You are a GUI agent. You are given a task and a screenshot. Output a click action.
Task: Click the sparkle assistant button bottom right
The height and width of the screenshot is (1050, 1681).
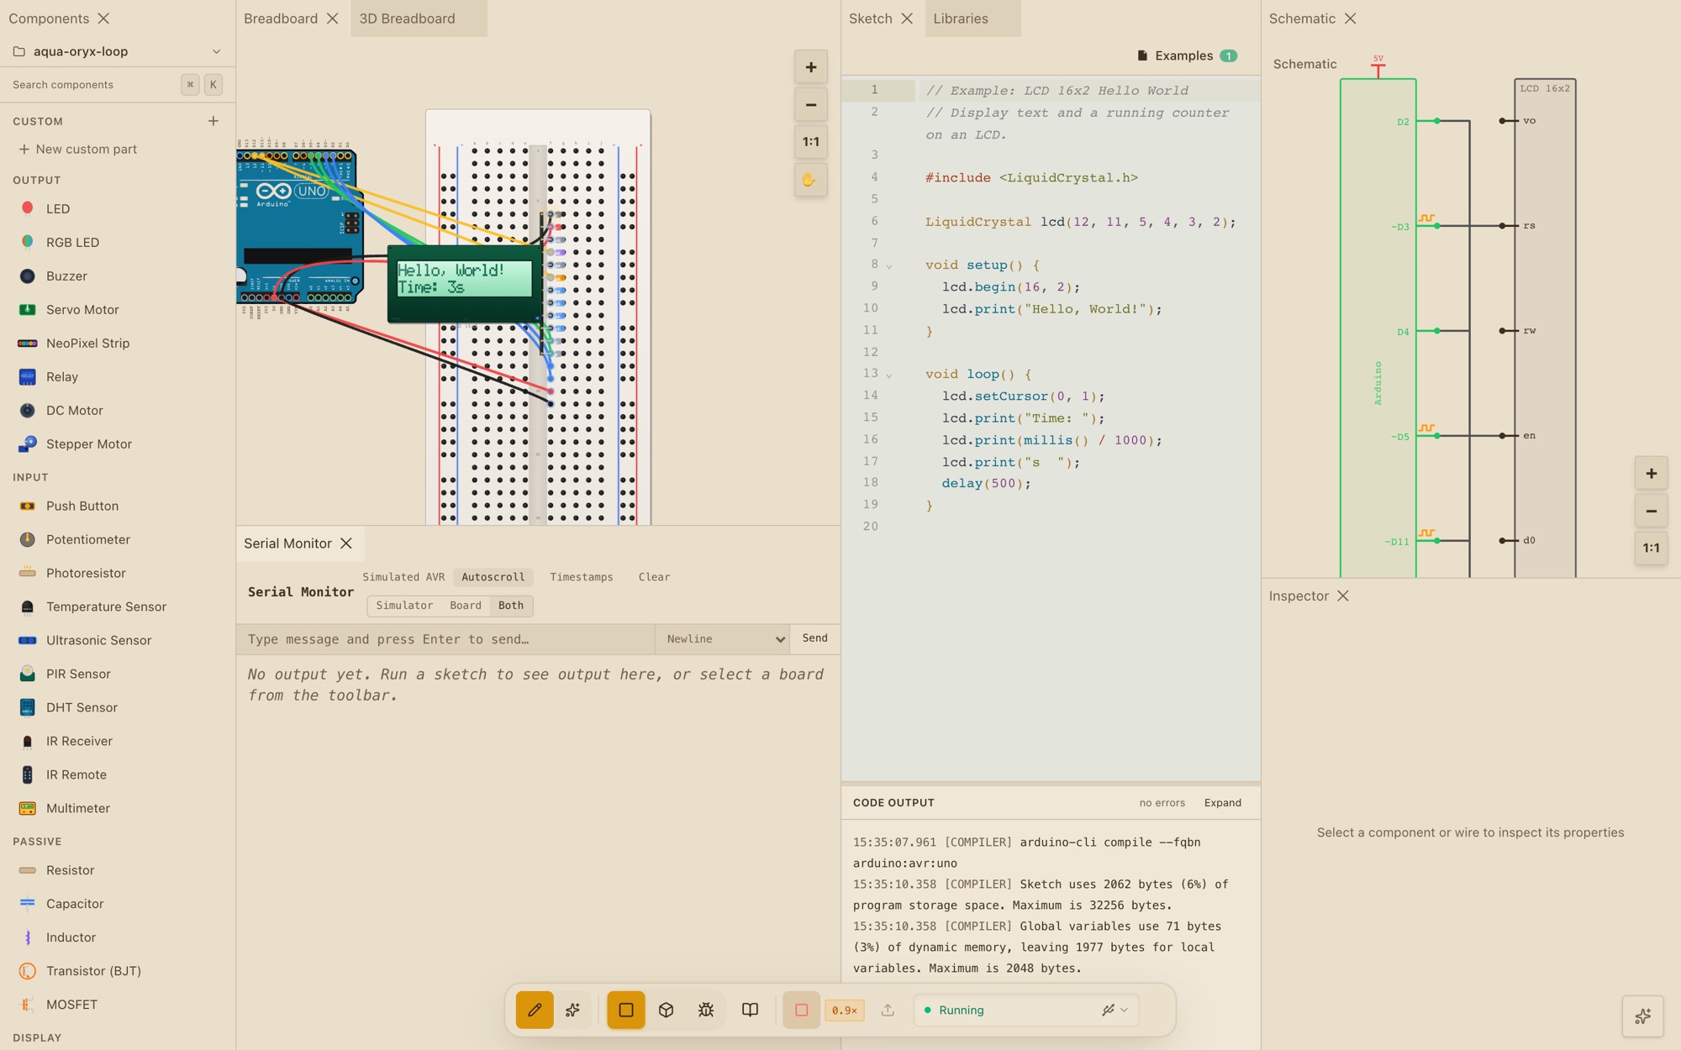click(x=1643, y=1016)
